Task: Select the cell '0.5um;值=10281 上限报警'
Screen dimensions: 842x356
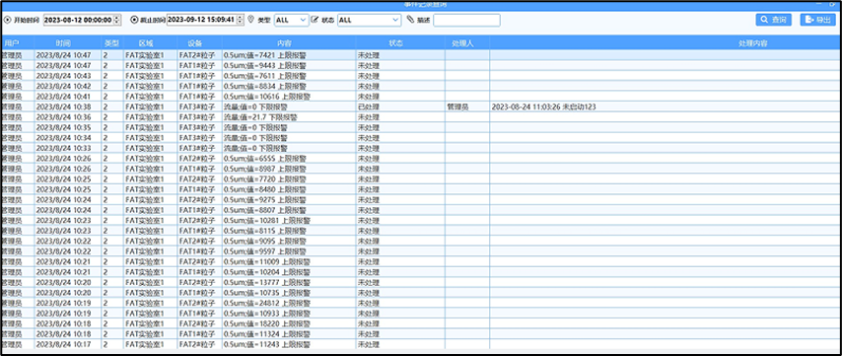Action: 289,221
